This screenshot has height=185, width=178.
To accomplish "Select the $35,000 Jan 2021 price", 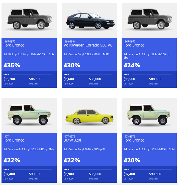I will (x=95, y=79).
